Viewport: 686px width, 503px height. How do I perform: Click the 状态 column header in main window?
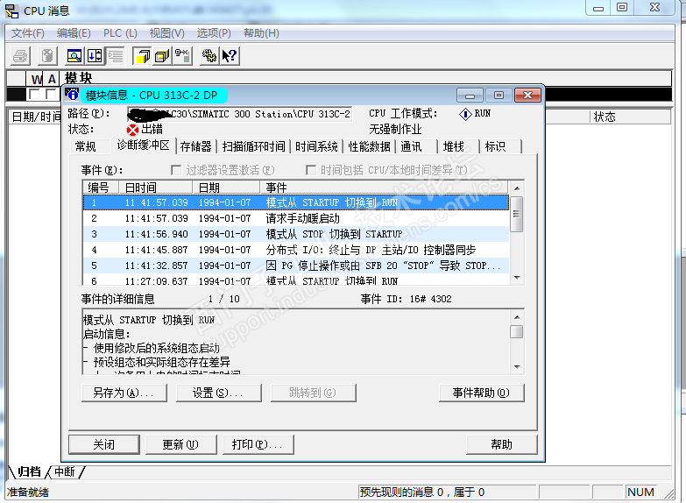tap(630, 117)
